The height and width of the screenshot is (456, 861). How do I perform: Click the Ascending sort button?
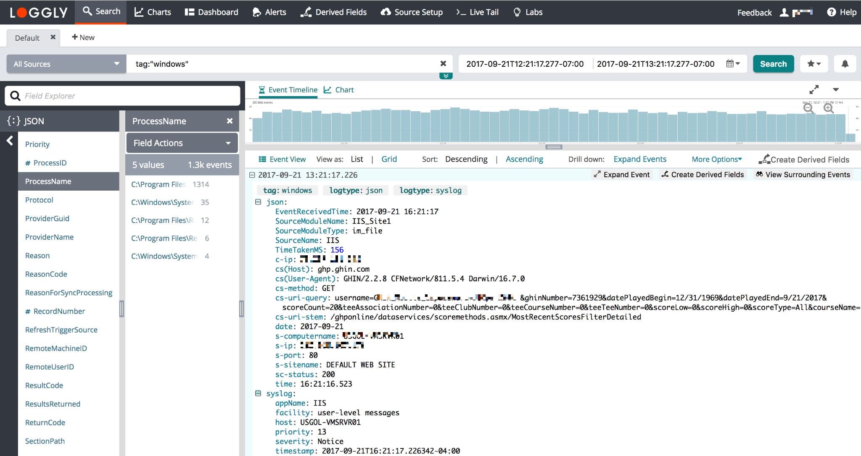tap(524, 159)
